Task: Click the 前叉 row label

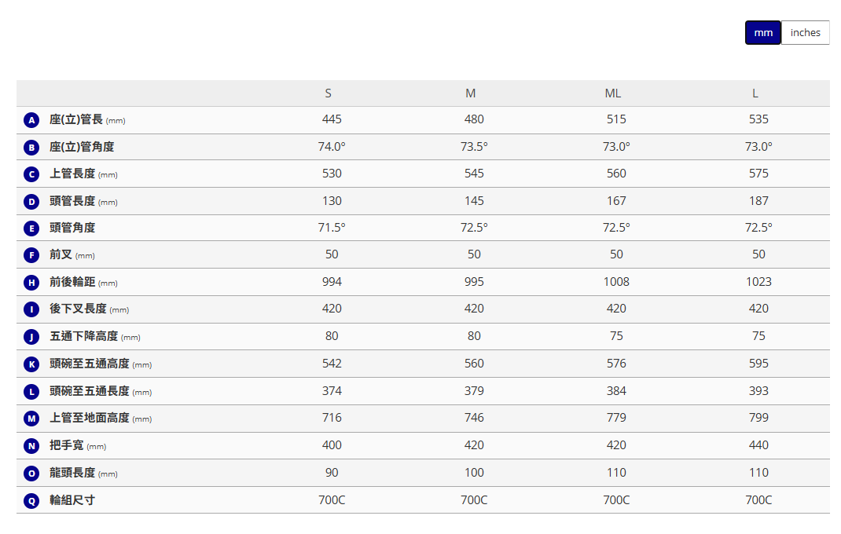Action: coord(61,255)
